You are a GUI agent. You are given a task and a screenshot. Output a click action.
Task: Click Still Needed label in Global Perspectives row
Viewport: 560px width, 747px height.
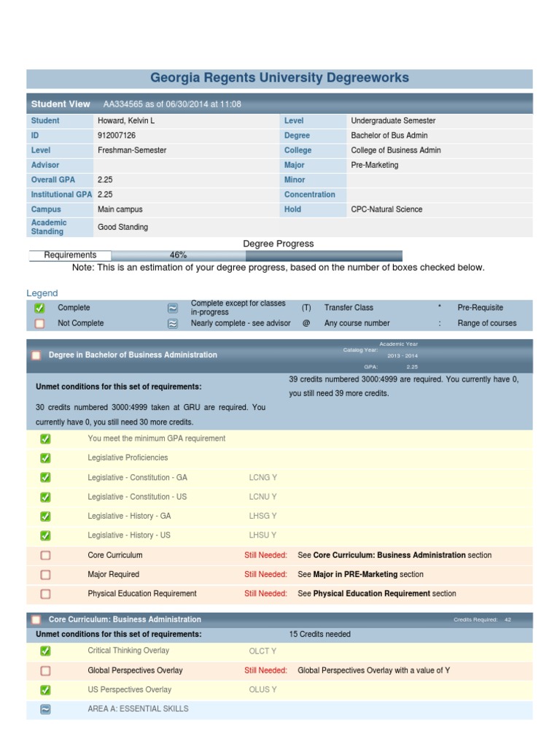pyautogui.click(x=265, y=670)
